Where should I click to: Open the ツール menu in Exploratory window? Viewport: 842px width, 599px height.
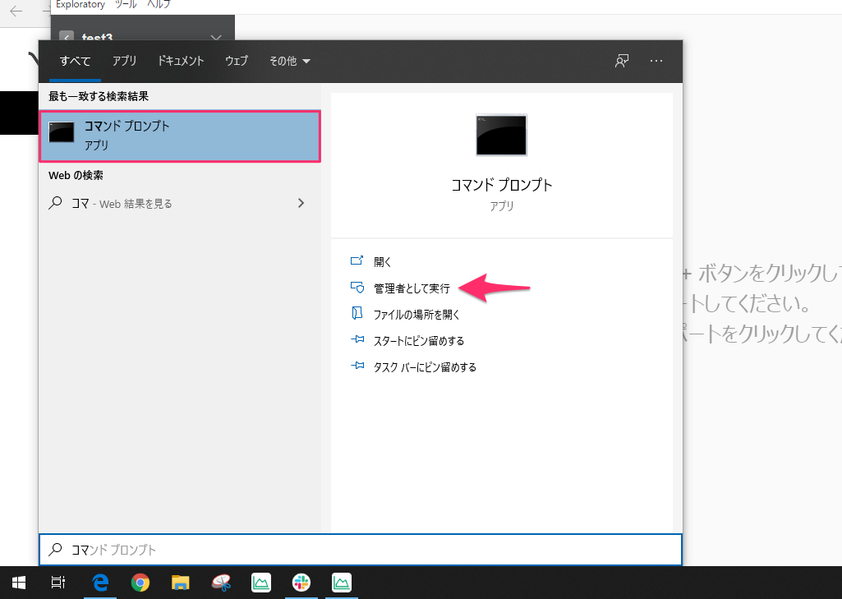(127, 4)
